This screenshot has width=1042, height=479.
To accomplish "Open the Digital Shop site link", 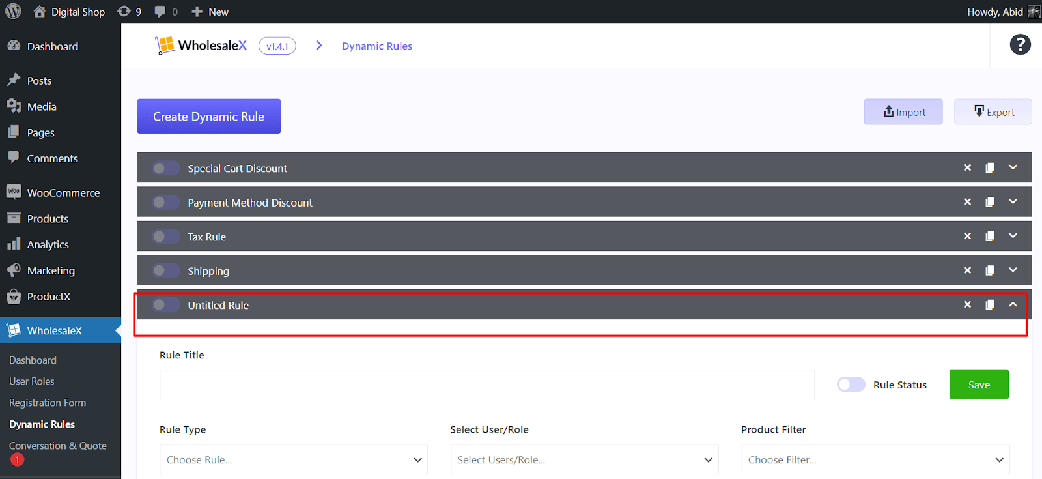I will pos(69,12).
